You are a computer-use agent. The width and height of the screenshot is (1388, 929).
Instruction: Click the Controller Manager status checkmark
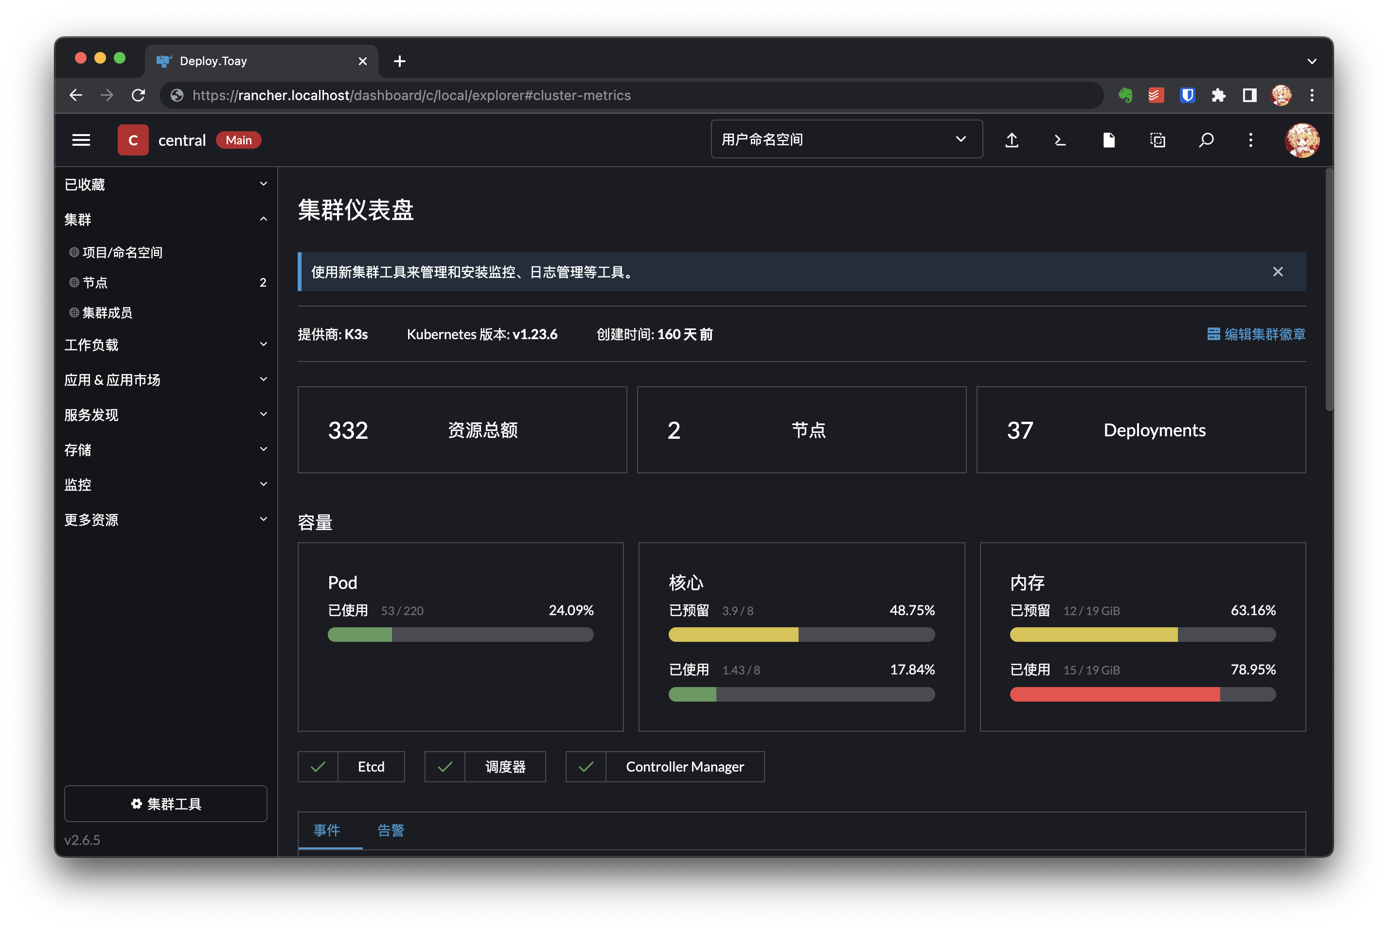pos(587,767)
